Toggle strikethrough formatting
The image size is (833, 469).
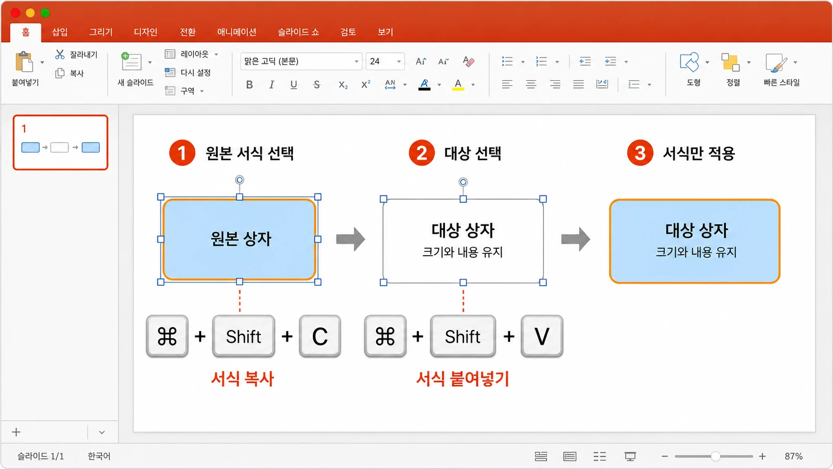(316, 85)
